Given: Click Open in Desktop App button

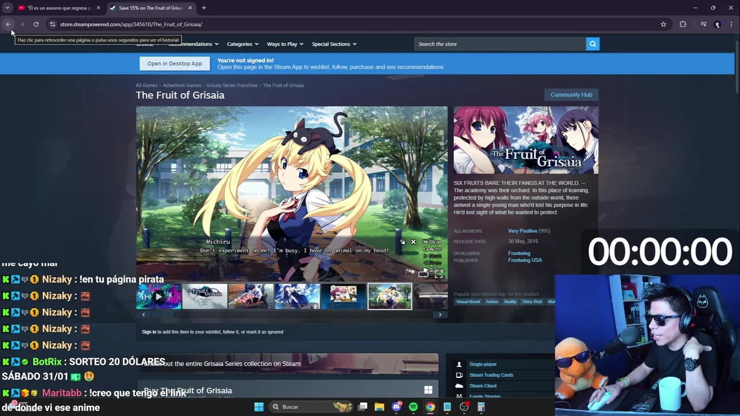Looking at the screenshot, I should (x=175, y=64).
